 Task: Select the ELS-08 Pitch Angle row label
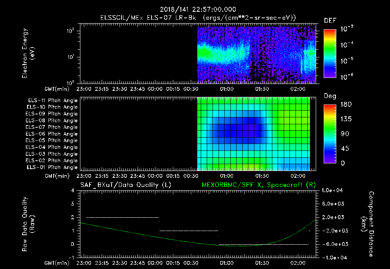coord(52,120)
